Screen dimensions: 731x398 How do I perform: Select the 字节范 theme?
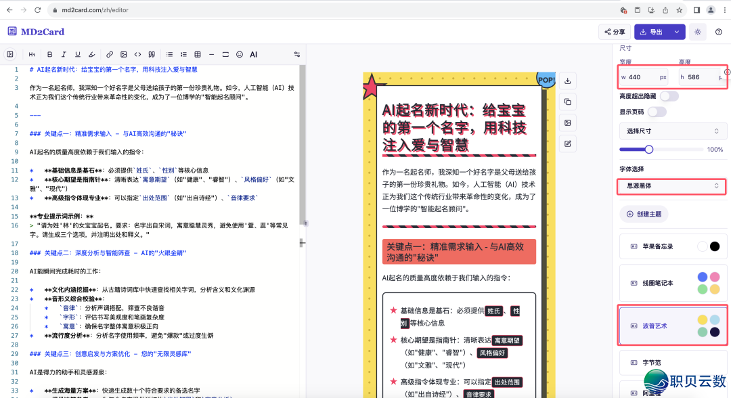[x=673, y=362]
